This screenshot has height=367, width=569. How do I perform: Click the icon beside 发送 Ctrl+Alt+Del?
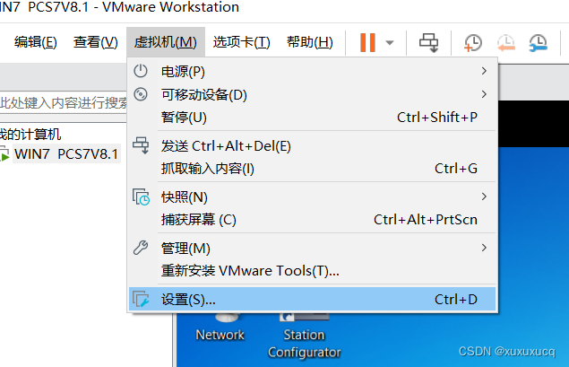[x=141, y=145]
